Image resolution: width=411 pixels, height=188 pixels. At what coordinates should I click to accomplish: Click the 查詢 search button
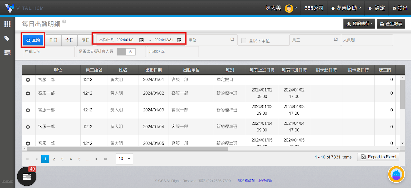click(x=33, y=40)
